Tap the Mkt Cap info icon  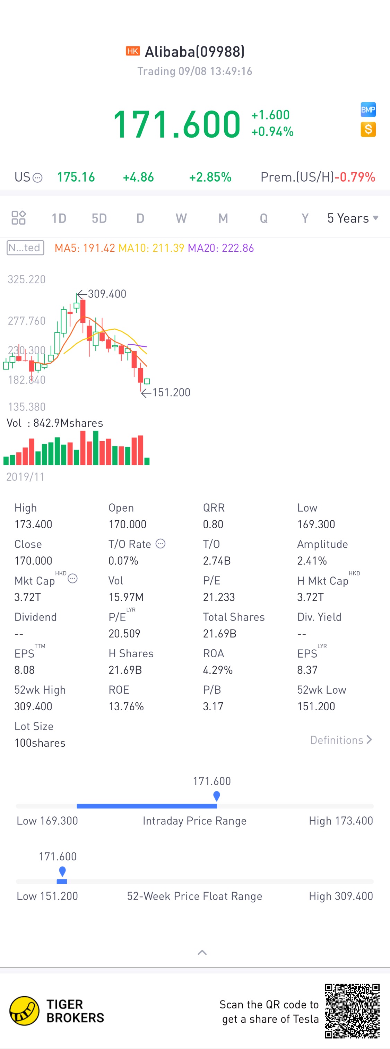[x=72, y=578]
